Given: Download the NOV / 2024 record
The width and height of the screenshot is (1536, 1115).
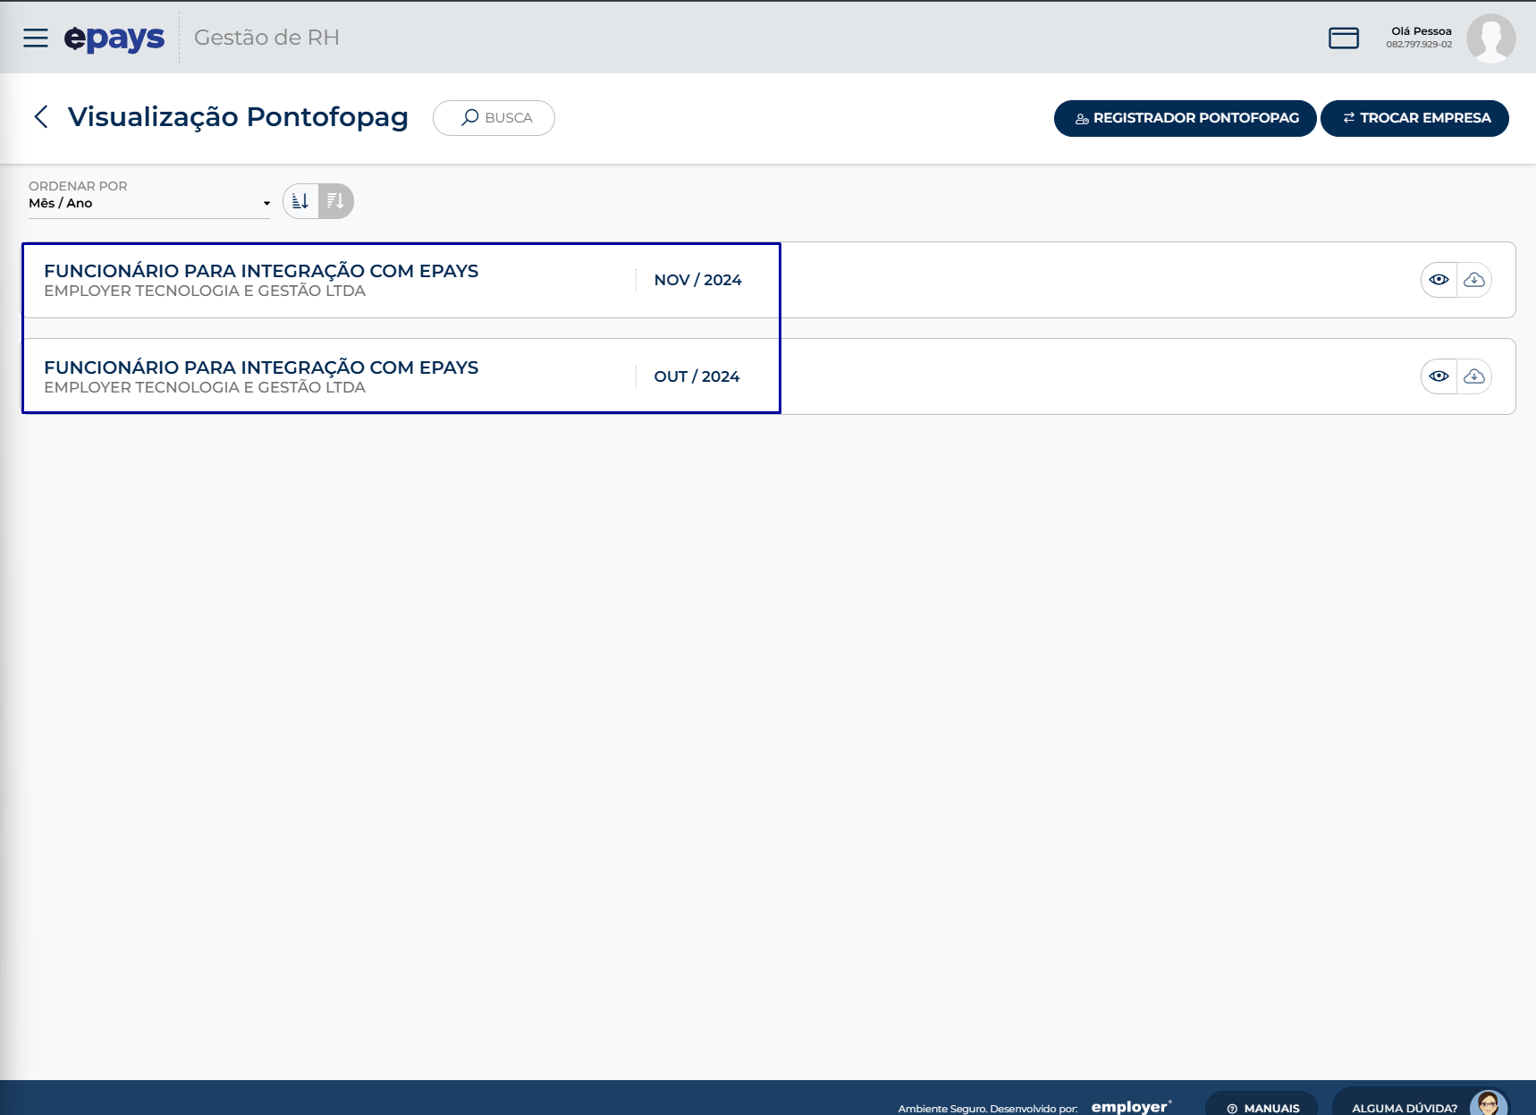Looking at the screenshot, I should coord(1474,280).
